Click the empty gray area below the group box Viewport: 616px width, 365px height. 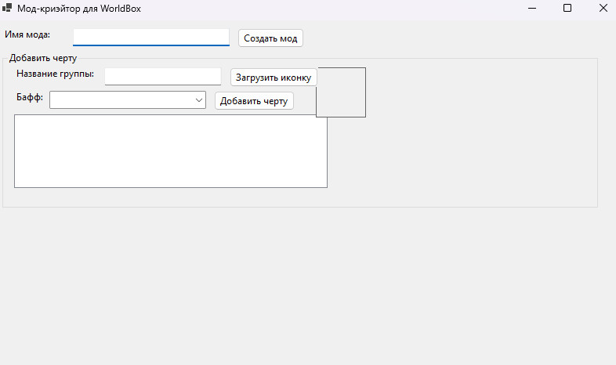coord(308,287)
